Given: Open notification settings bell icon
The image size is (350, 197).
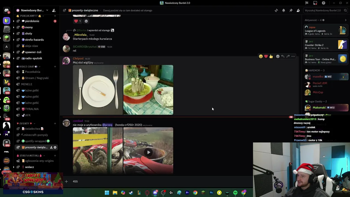Looking at the screenshot, I should tap(284, 10).
